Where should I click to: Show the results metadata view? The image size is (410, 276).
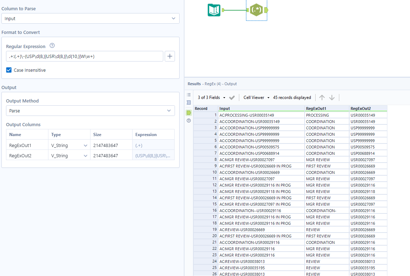tap(188, 94)
